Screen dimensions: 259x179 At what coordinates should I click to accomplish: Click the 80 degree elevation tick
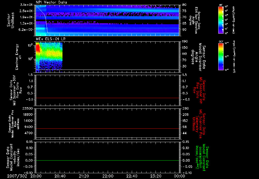click(184, 5)
